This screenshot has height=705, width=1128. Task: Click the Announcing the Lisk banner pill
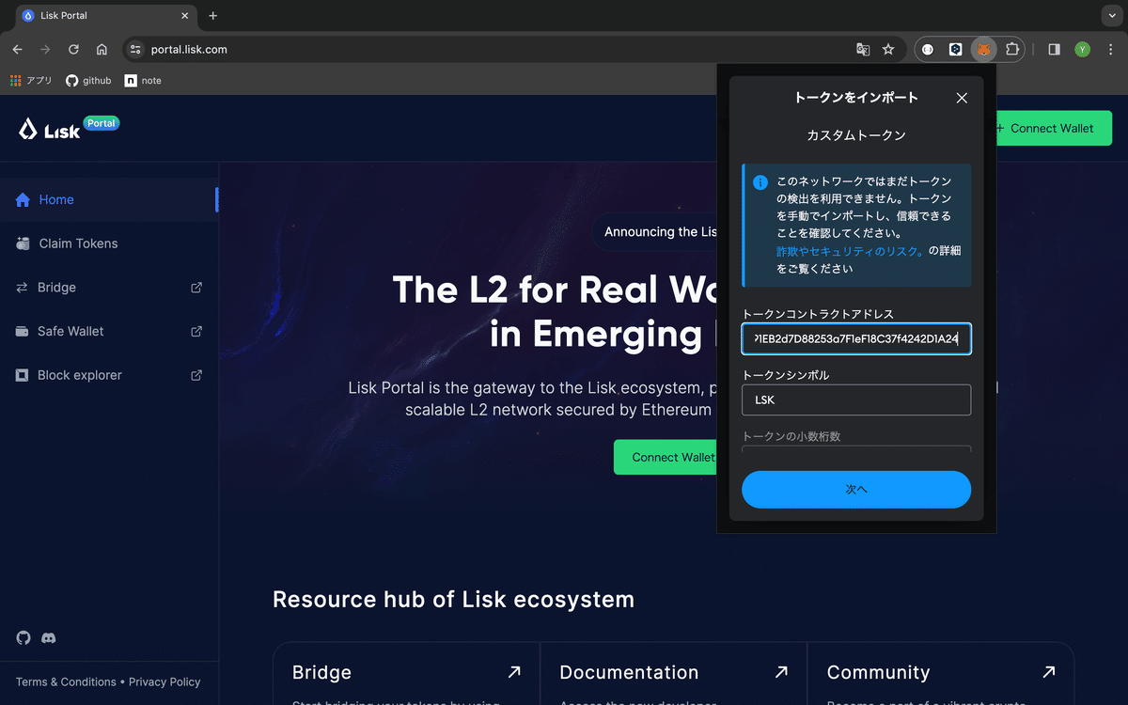pyautogui.click(x=655, y=232)
